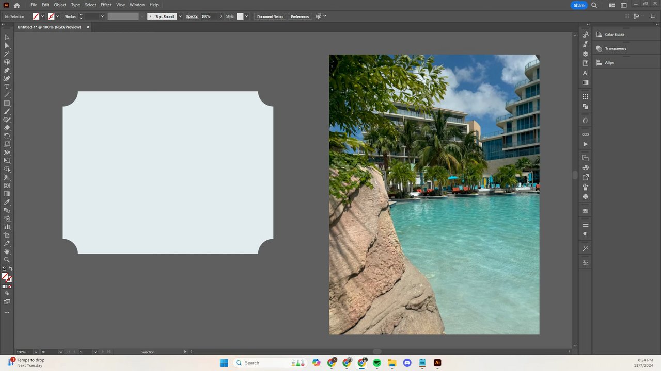The width and height of the screenshot is (661, 371).
Task: Click the Fill and Stroke swatch in toolbar
Action: click(x=7, y=277)
